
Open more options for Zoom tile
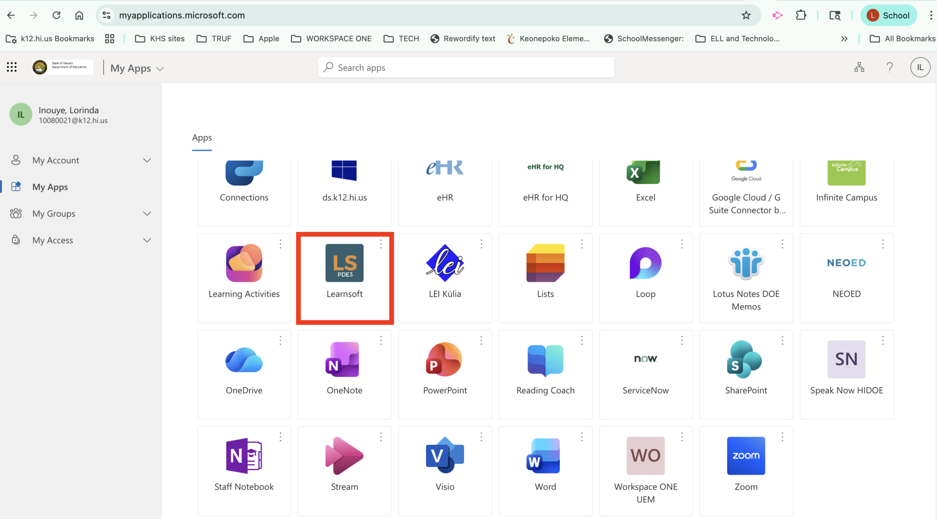pos(782,437)
